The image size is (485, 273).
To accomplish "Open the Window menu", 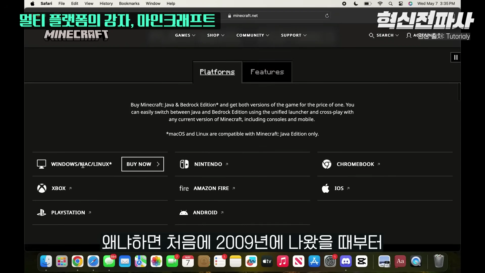I will (x=153, y=4).
